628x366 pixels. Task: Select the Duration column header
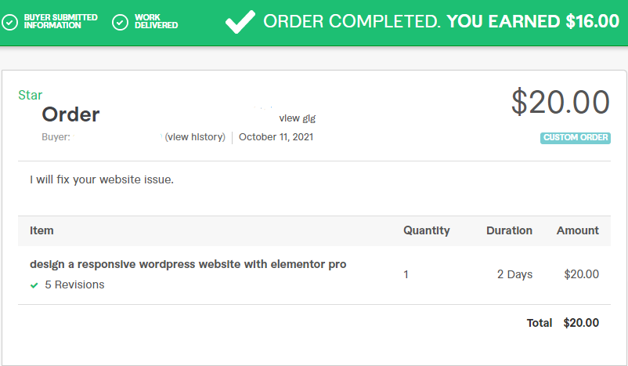click(509, 230)
